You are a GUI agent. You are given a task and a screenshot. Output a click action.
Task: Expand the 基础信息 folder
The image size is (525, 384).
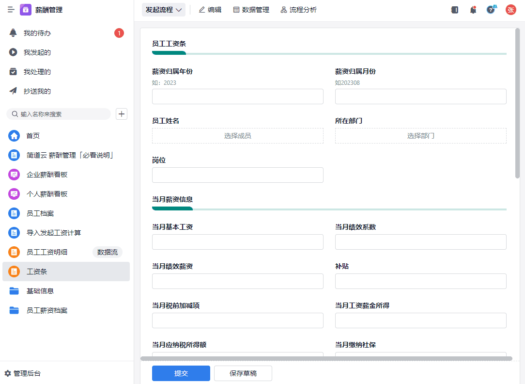point(40,291)
